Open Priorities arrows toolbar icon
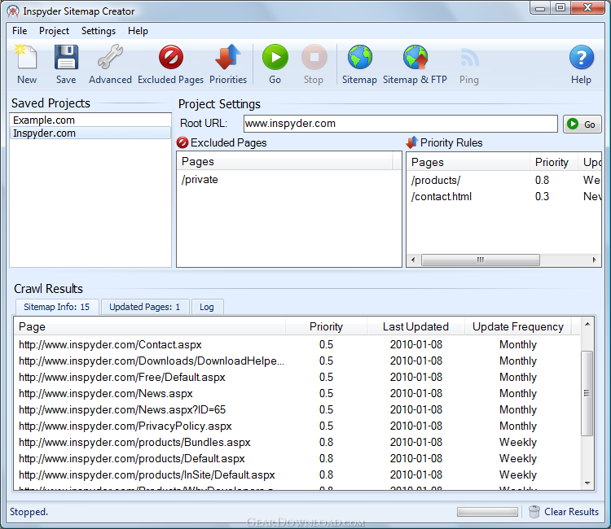 coord(228,58)
